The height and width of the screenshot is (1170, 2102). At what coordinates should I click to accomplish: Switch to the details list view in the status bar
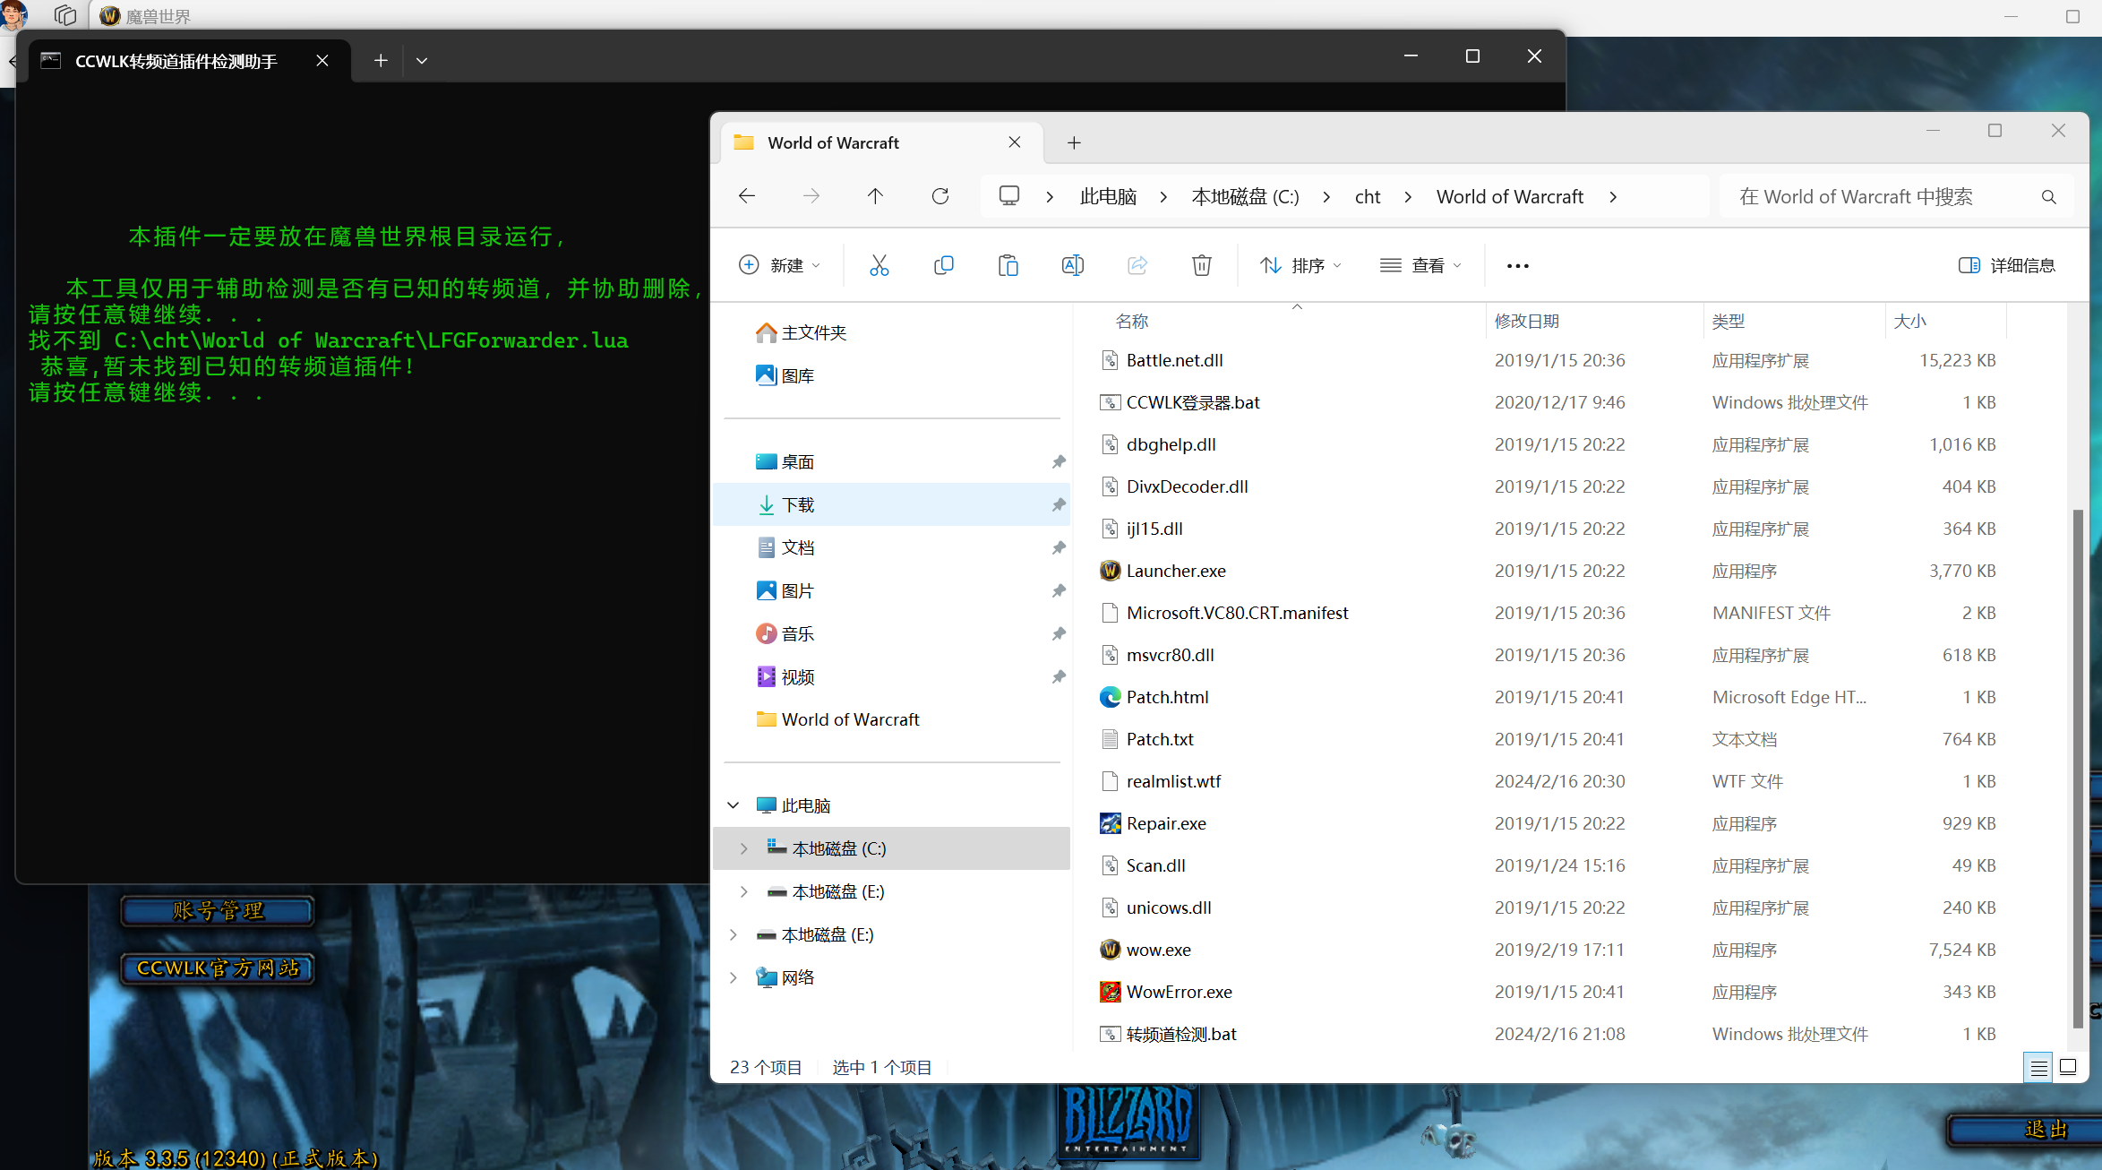coord(2038,1067)
